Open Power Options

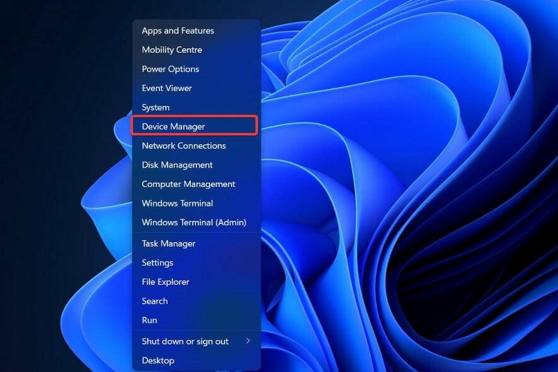click(x=170, y=69)
